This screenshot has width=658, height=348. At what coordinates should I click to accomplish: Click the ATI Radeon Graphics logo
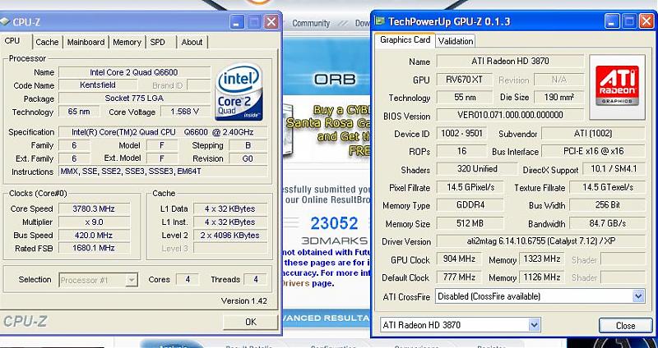click(617, 86)
